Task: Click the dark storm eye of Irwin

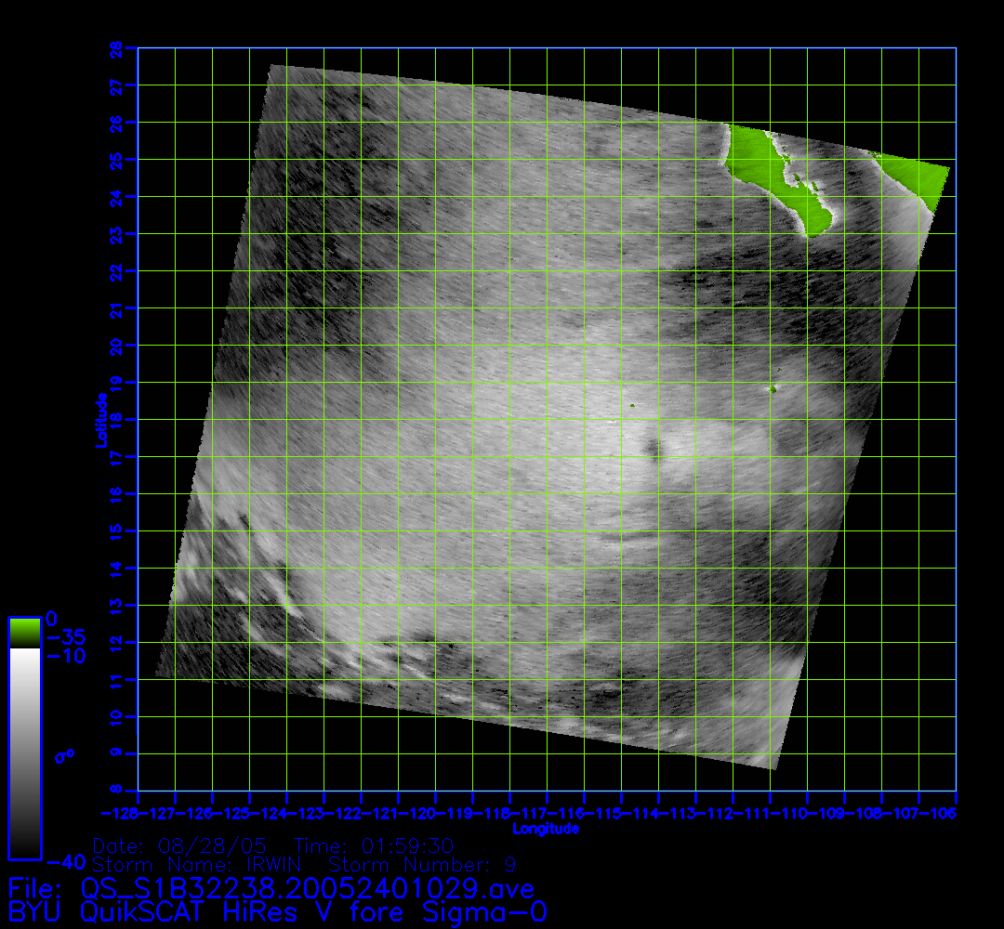Action: [654, 451]
